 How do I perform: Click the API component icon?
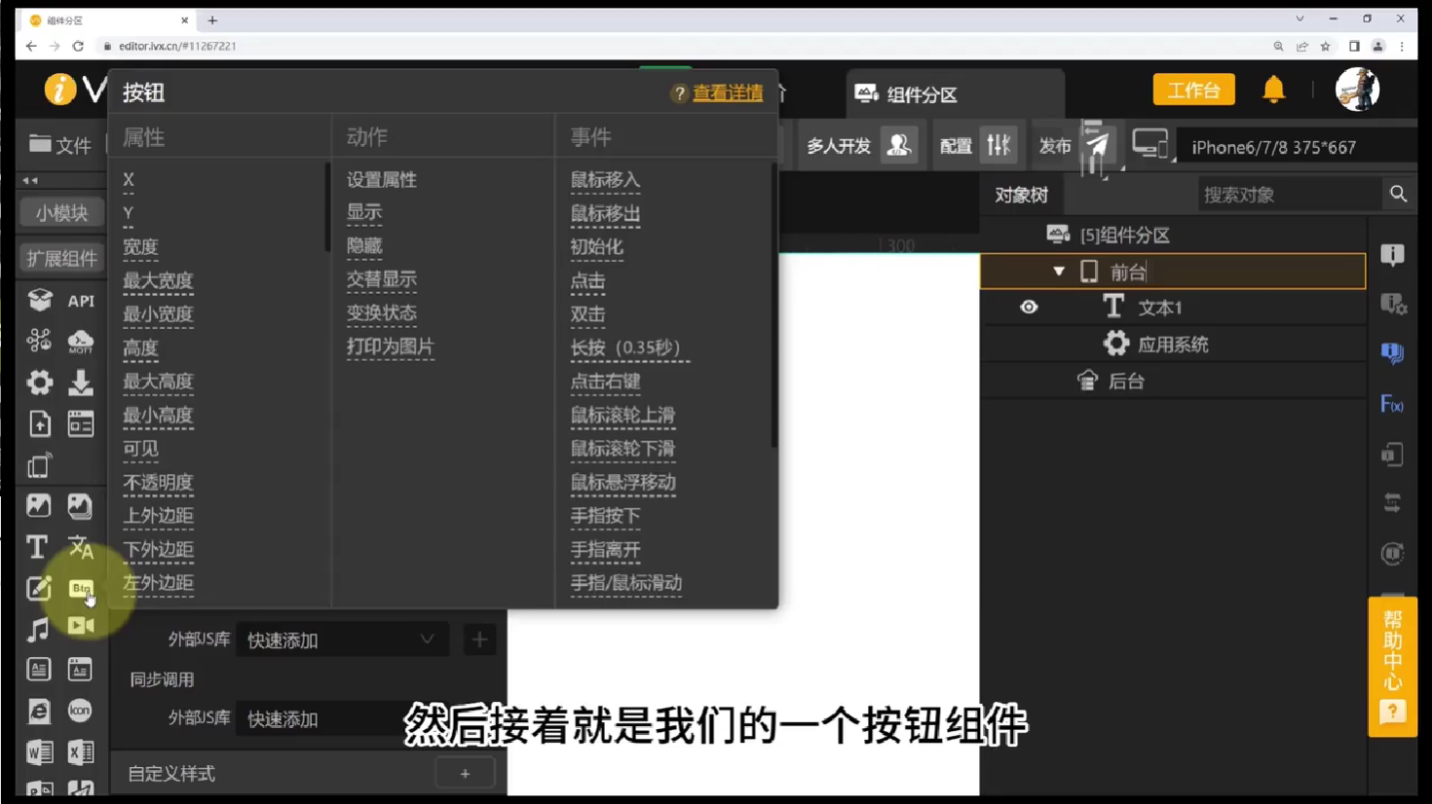[x=81, y=301]
